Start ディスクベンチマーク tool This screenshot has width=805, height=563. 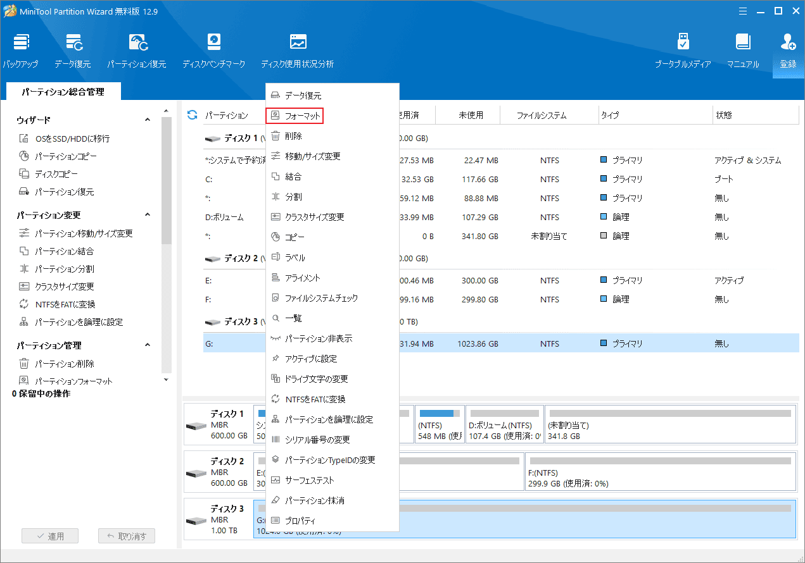[214, 52]
